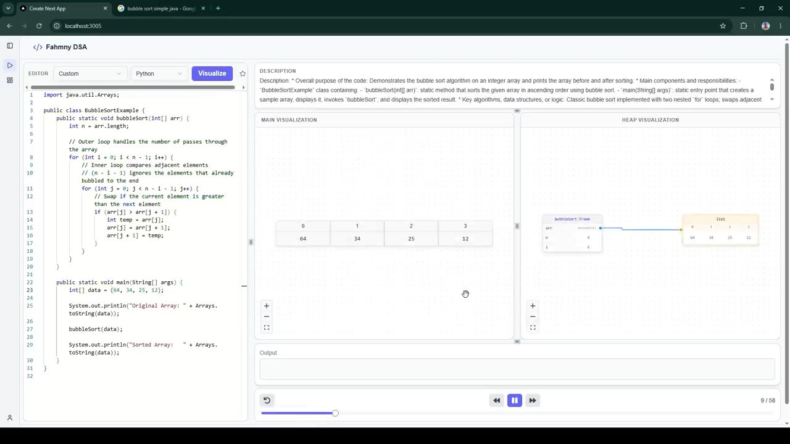Image resolution: width=790 pixels, height=444 pixels.
Task: Click the "9 / 58" step counter
Action: [768, 401]
